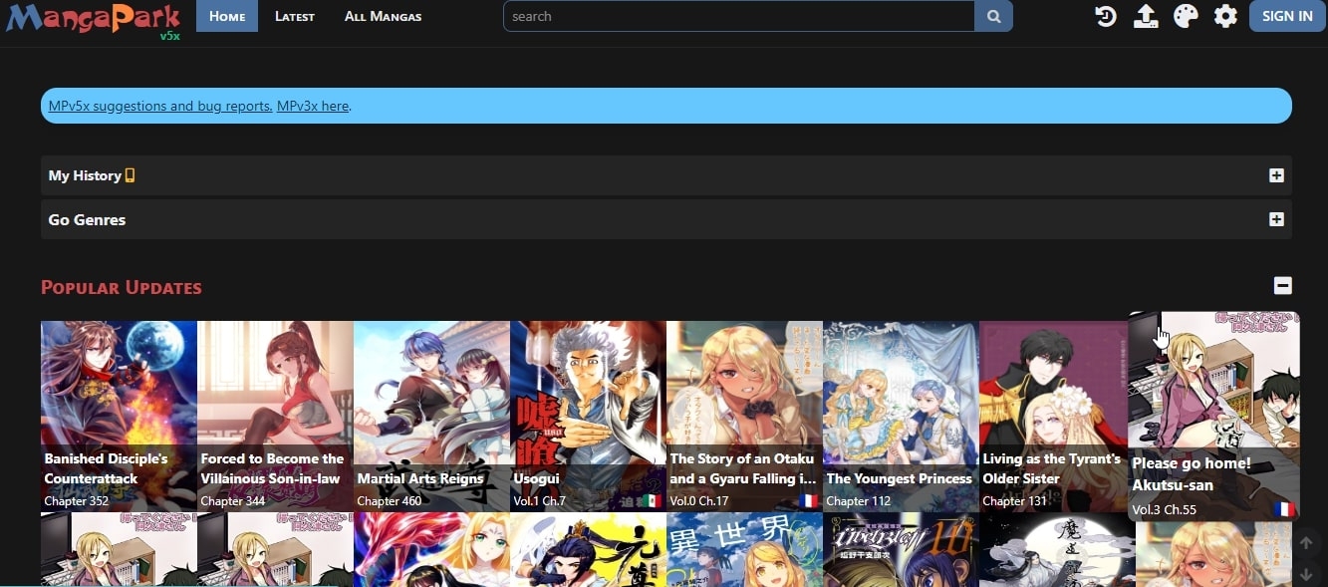Open site settings gear icon
The image size is (1328, 587).
point(1225,16)
